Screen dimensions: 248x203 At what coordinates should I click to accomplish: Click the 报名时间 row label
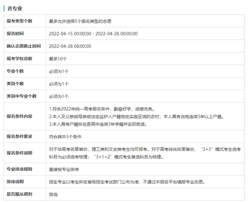15,33
